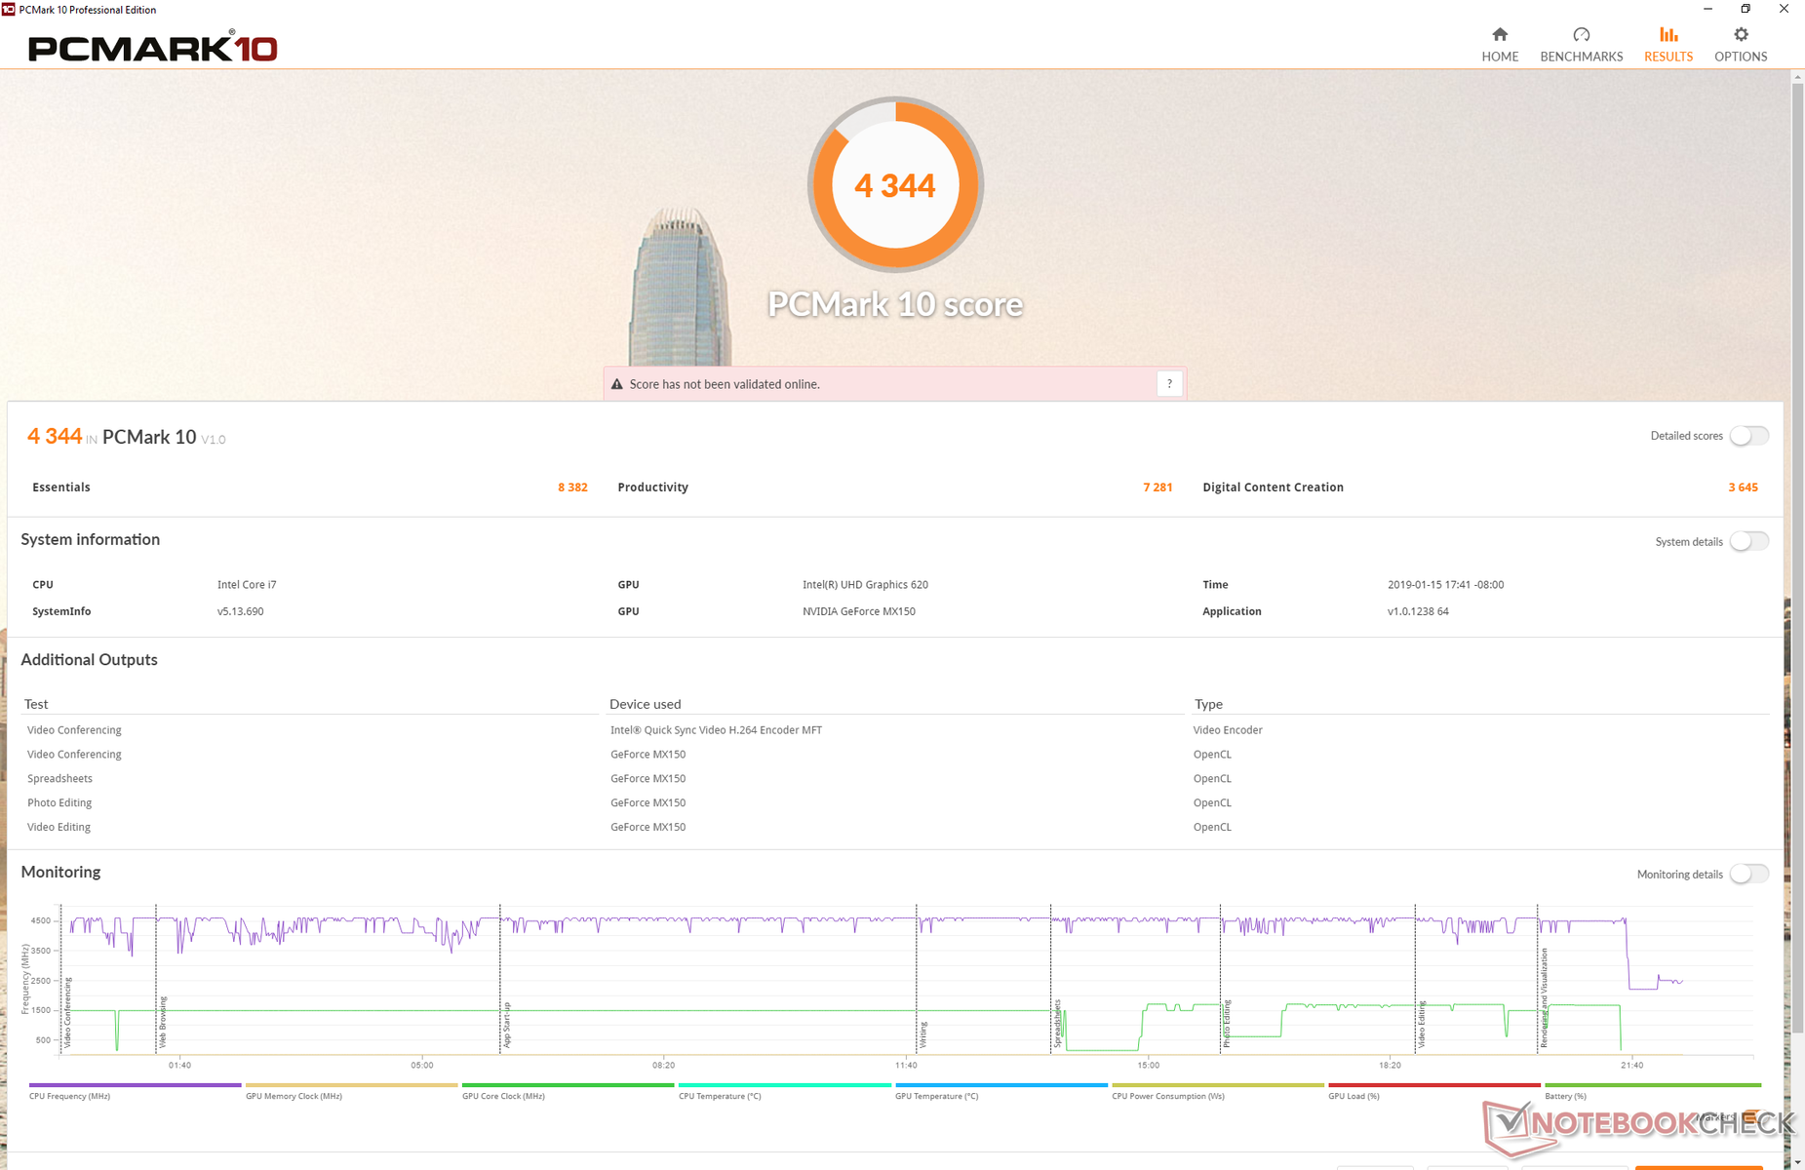The image size is (1805, 1170).
Task: Click the question mark help button
Action: coord(1169,384)
